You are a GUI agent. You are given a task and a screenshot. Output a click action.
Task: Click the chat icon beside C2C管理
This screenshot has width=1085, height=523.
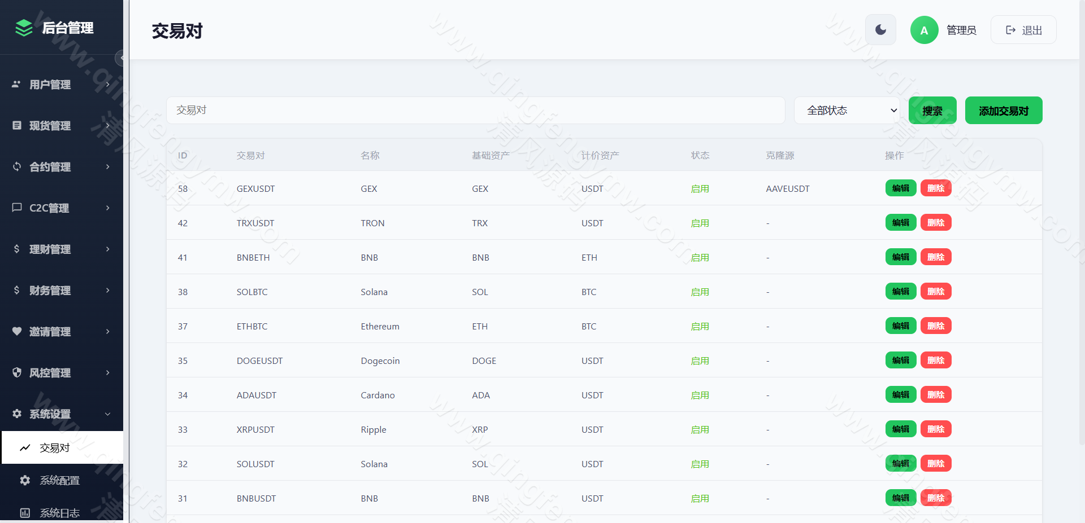(x=17, y=208)
